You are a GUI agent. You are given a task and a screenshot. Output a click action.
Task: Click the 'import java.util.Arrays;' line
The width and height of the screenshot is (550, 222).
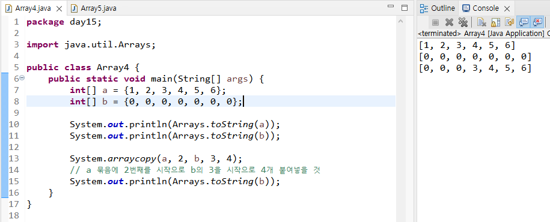point(91,45)
